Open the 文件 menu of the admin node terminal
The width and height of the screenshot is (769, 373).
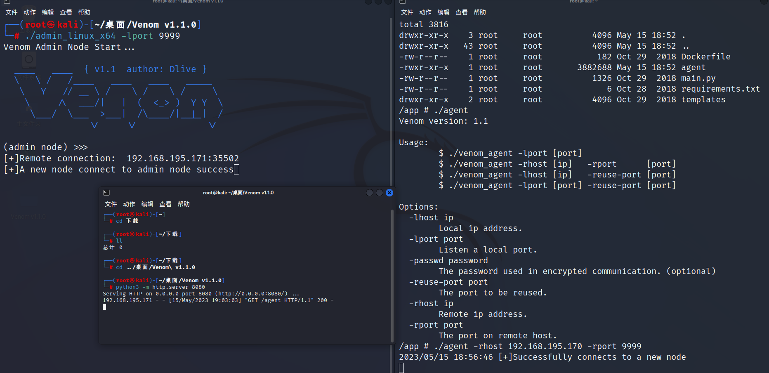pyautogui.click(x=12, y=12)
